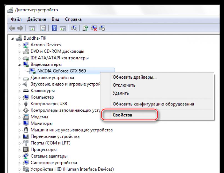Expand the Компьютер node
Viewport: 224px width, 173px height.
pyautogui.click(x=19, y=97)
